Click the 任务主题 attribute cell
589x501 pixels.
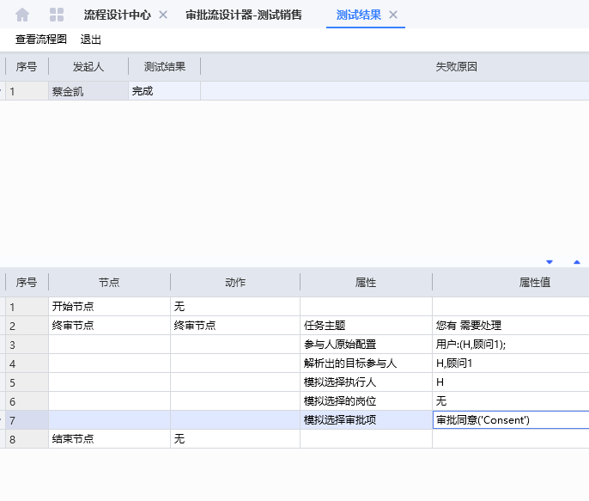coord(365,326)
